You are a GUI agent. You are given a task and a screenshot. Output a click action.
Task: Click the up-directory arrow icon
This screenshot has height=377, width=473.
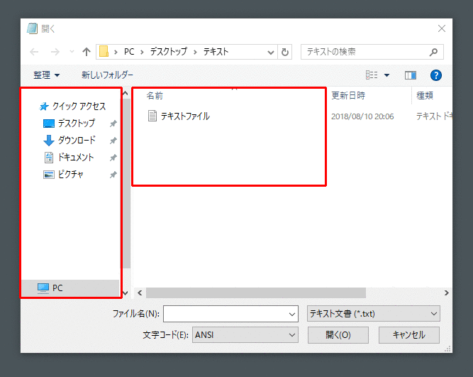click(x=87, y=52)
